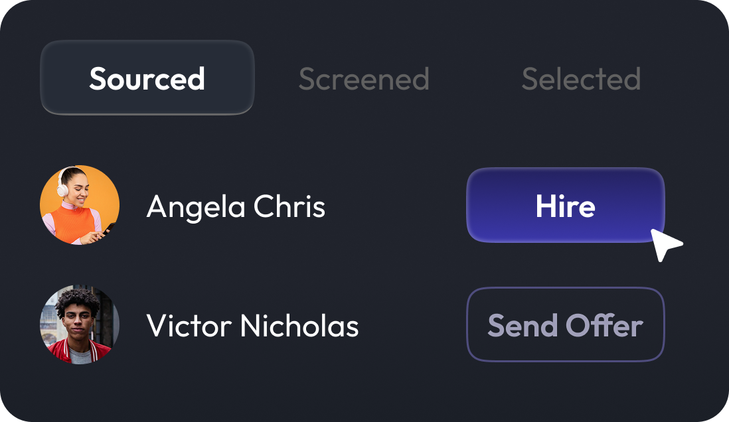Click the word Offer in Send Offer
Viewport: 729px width, 422px height.
point(604,326)
